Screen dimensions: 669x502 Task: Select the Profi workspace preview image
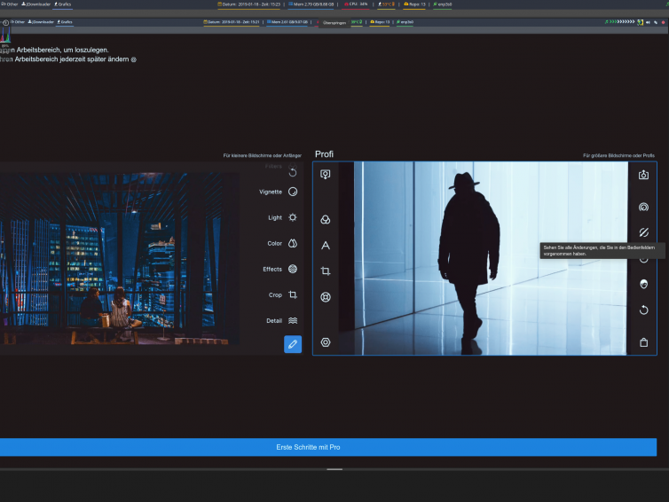point(484,258)
